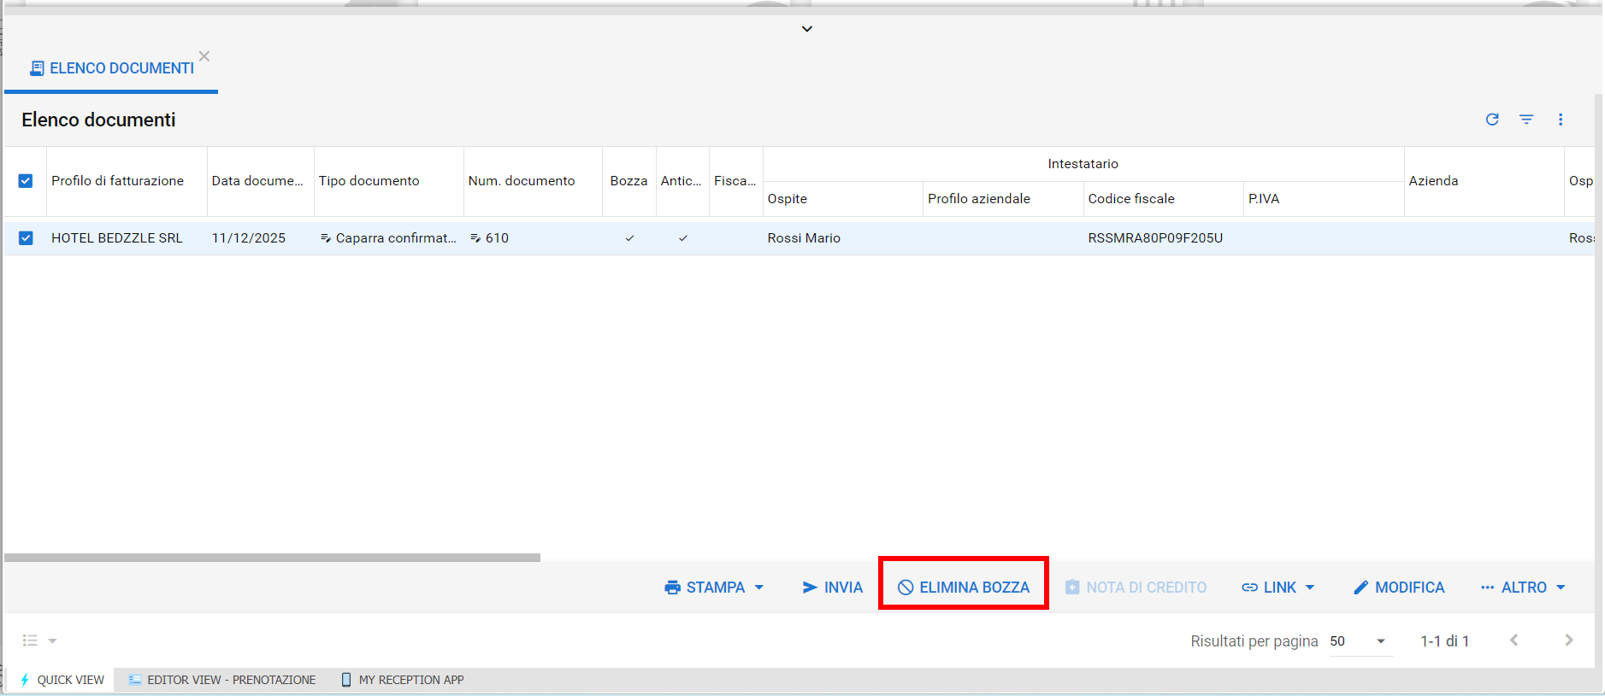The width and height of the screenshot is (1605, 696).
Task: Open Editor View - Prenotazione tab
Action: 222,680
